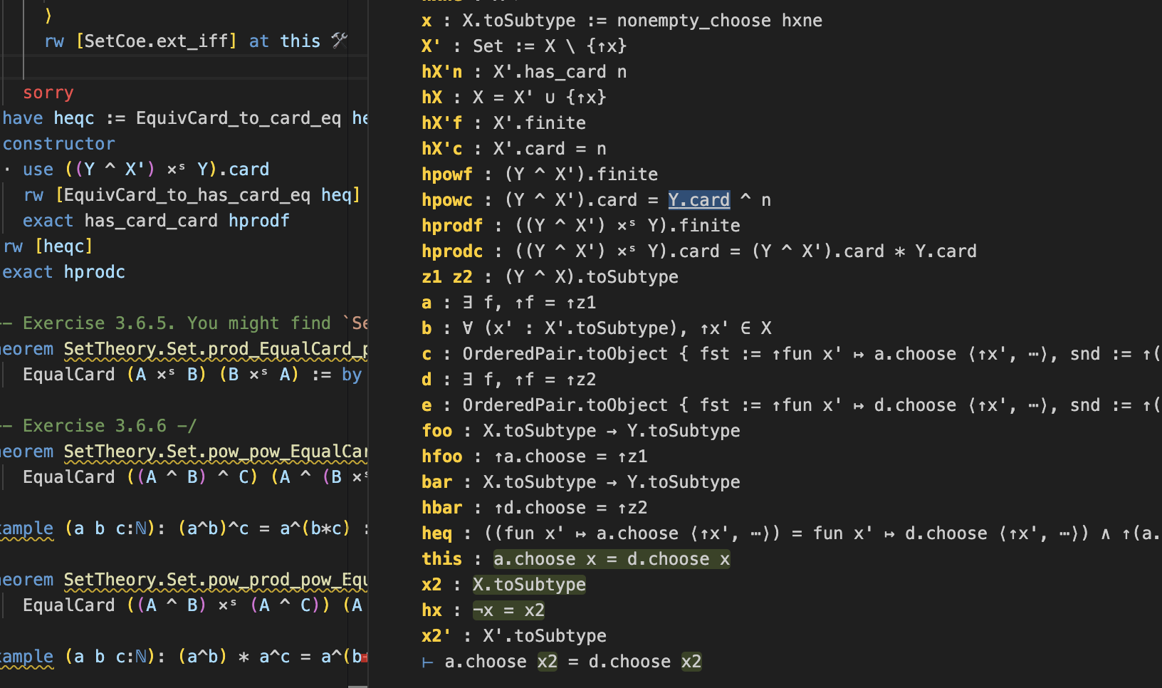Image resolution: width=1162 pixels, height=688 pixels.
Task: Click the highlighted '¬x = x2' hypothesis hx
Action: [x=508, y=610]
